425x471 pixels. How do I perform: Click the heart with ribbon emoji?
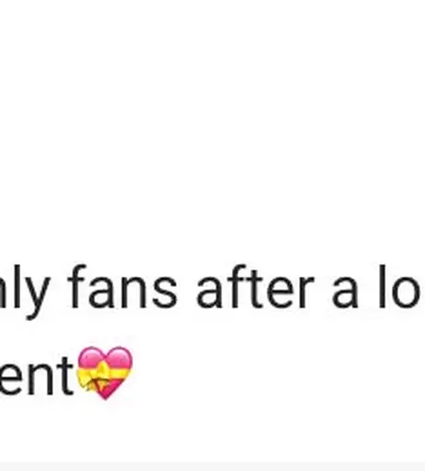(x=105, y=373)
